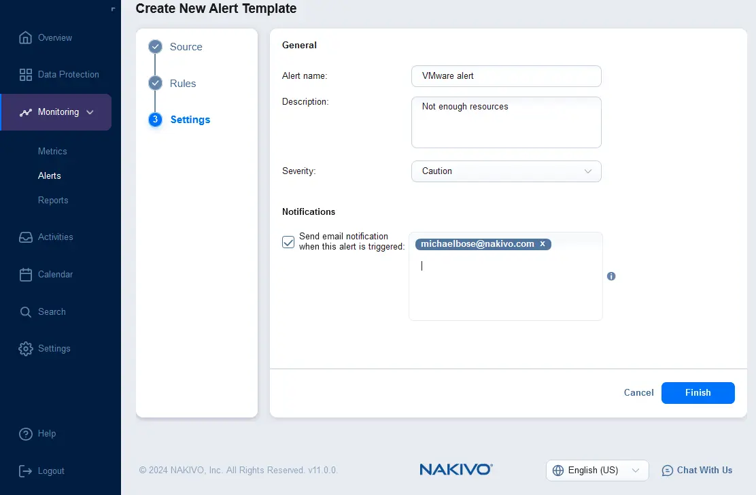Click the Data Protection grid icon
The width and height of the screenshot is (756, 495).
click(26, 75)
